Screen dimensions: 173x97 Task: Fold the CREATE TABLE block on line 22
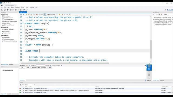point(24,23)
